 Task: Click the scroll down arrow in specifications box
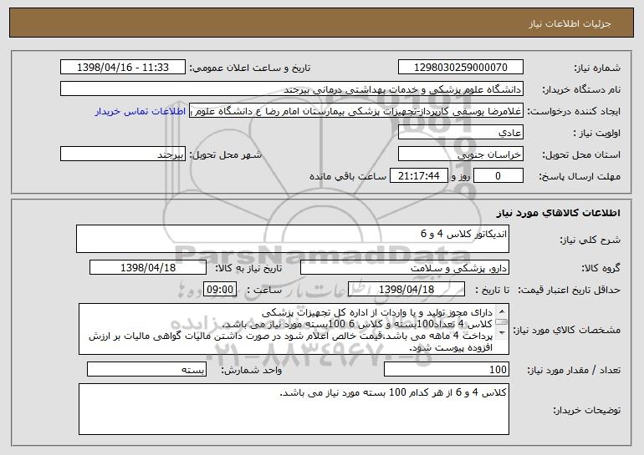[502, 333]
